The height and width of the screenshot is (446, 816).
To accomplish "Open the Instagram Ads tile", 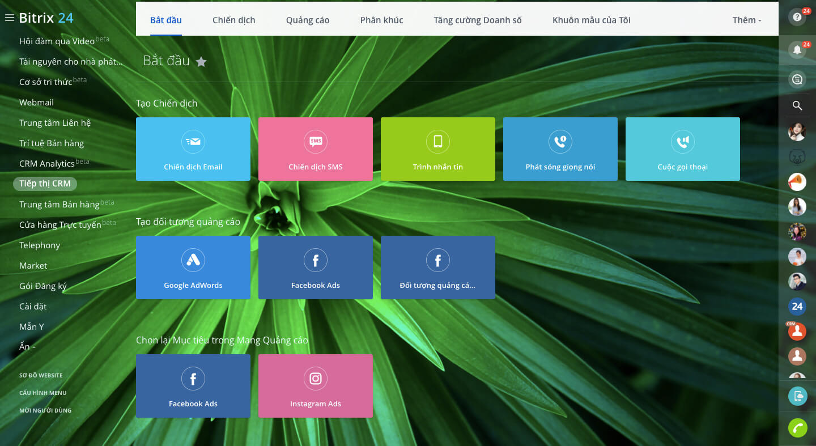I will [x=316, y=386].
